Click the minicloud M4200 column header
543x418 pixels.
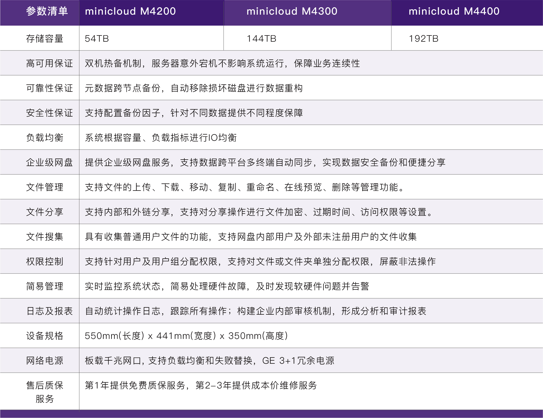(x=130, y=11)
